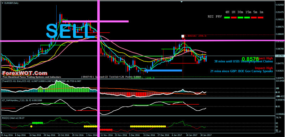
Task: Click the (09:07:10) clock text
Action: click(88, 77)
